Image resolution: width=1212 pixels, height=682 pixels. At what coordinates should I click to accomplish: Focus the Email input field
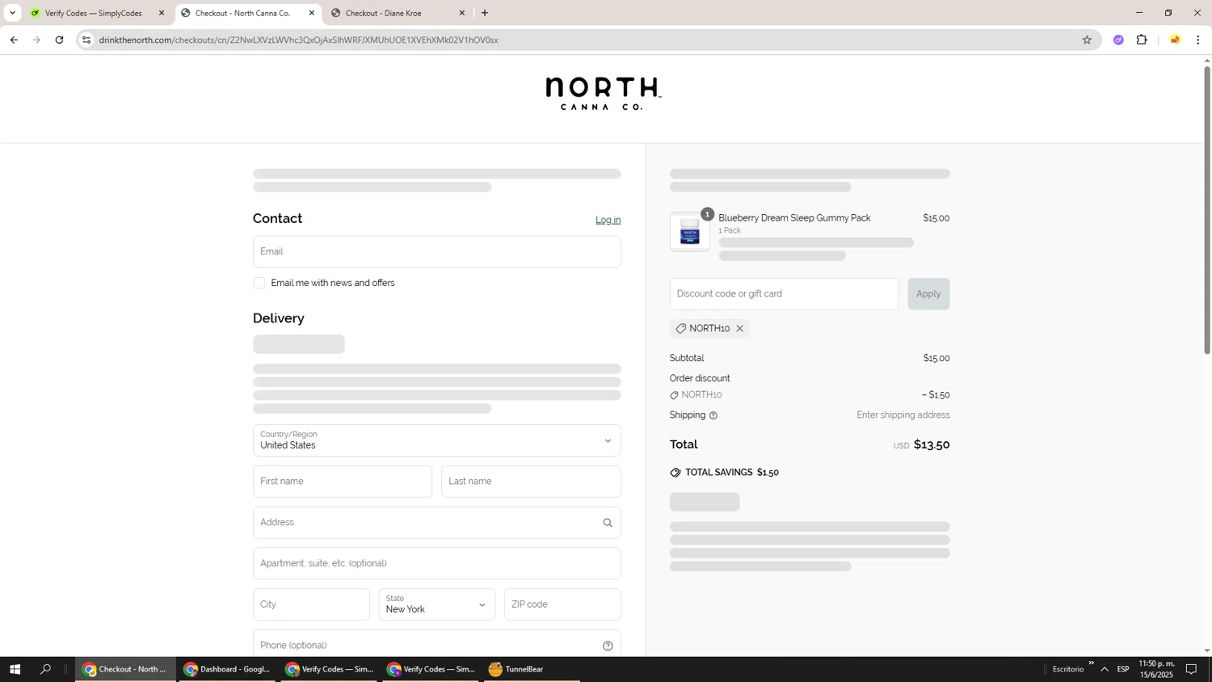click(436, 251)
